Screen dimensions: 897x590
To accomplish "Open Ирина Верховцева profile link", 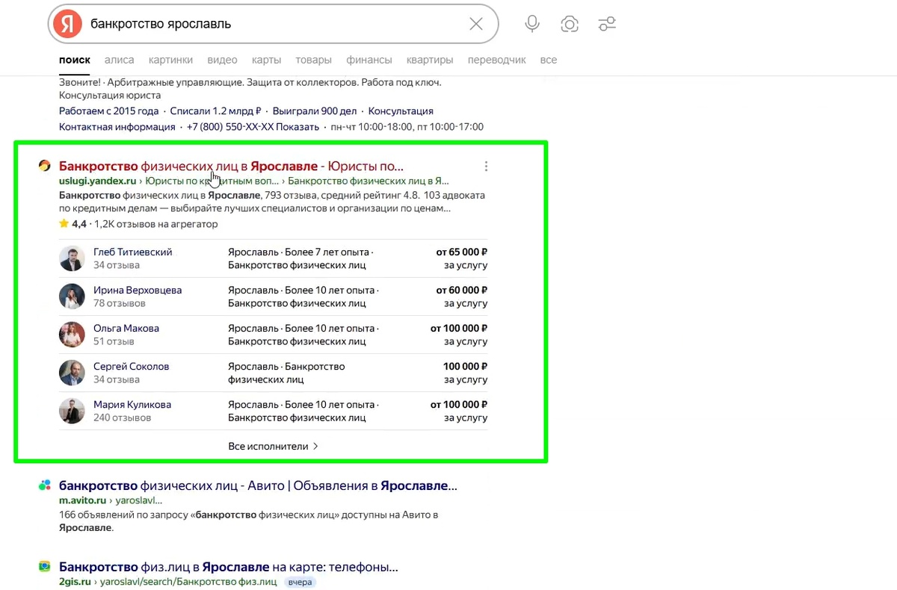I will (x=138, y=291).
